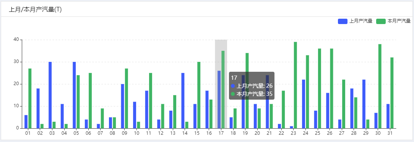Click the green bar for day 30

coord(380,86)
